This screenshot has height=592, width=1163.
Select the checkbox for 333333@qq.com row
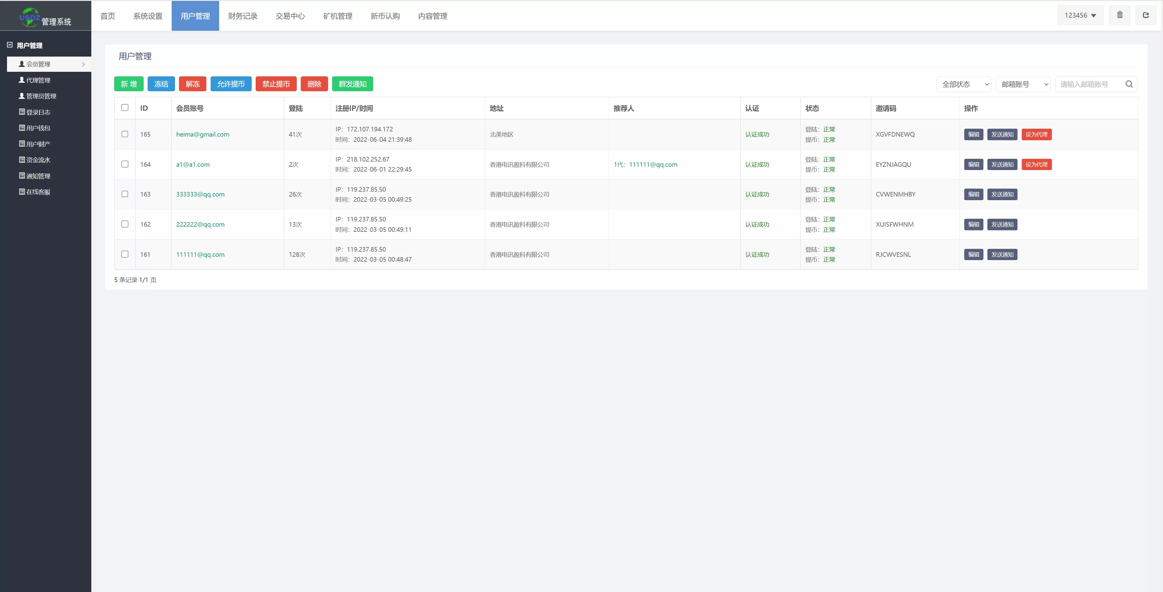[125, 194]
